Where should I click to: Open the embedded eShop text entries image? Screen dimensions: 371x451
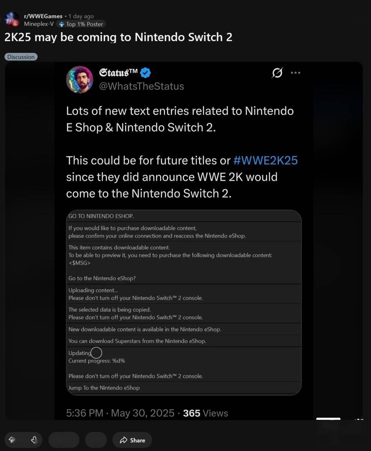pos(184,303)
